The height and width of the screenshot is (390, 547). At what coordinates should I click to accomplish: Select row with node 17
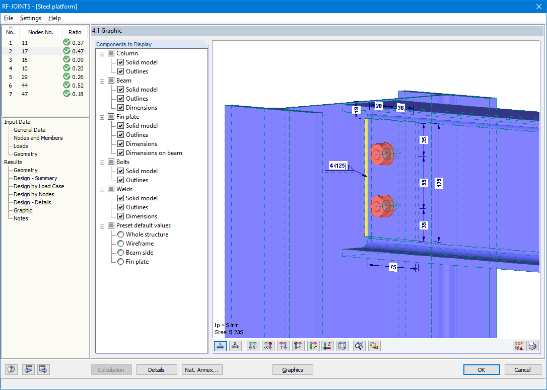pos(45,51)
